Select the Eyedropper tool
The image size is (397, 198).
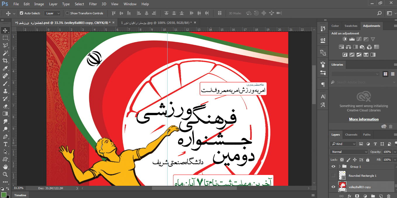point(5,68)
